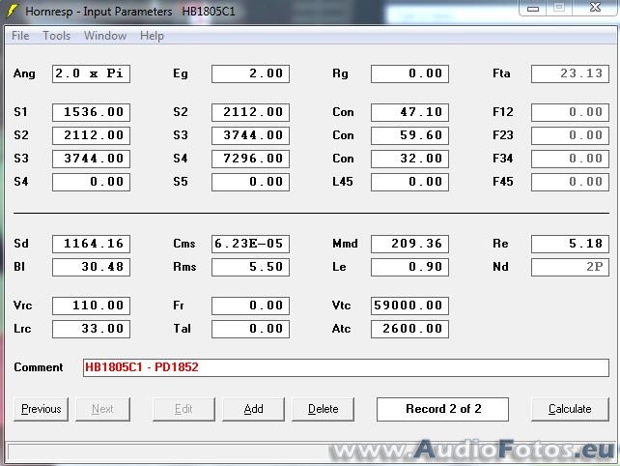Go to the Previous record

pos(42,409)
